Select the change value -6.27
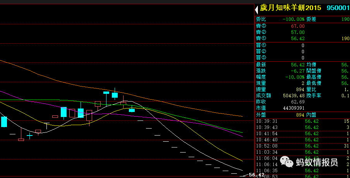The width and height of the screenshot is (350, 178). click(x=298, y=71)
